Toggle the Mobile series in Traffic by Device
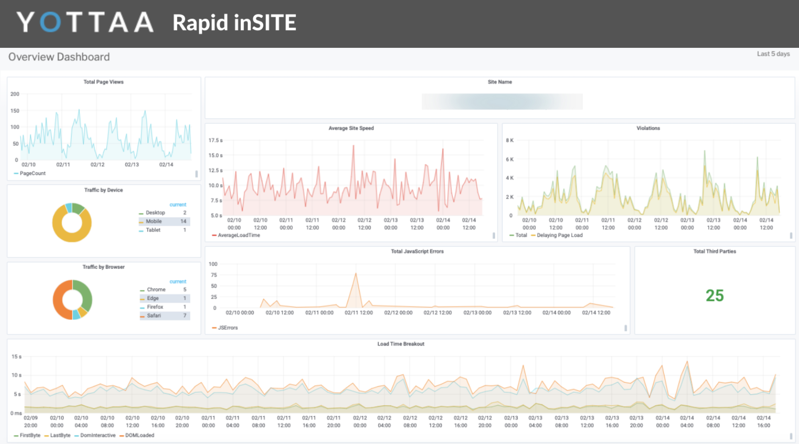Screen dimensions: 799x444 tap(154, 221)
